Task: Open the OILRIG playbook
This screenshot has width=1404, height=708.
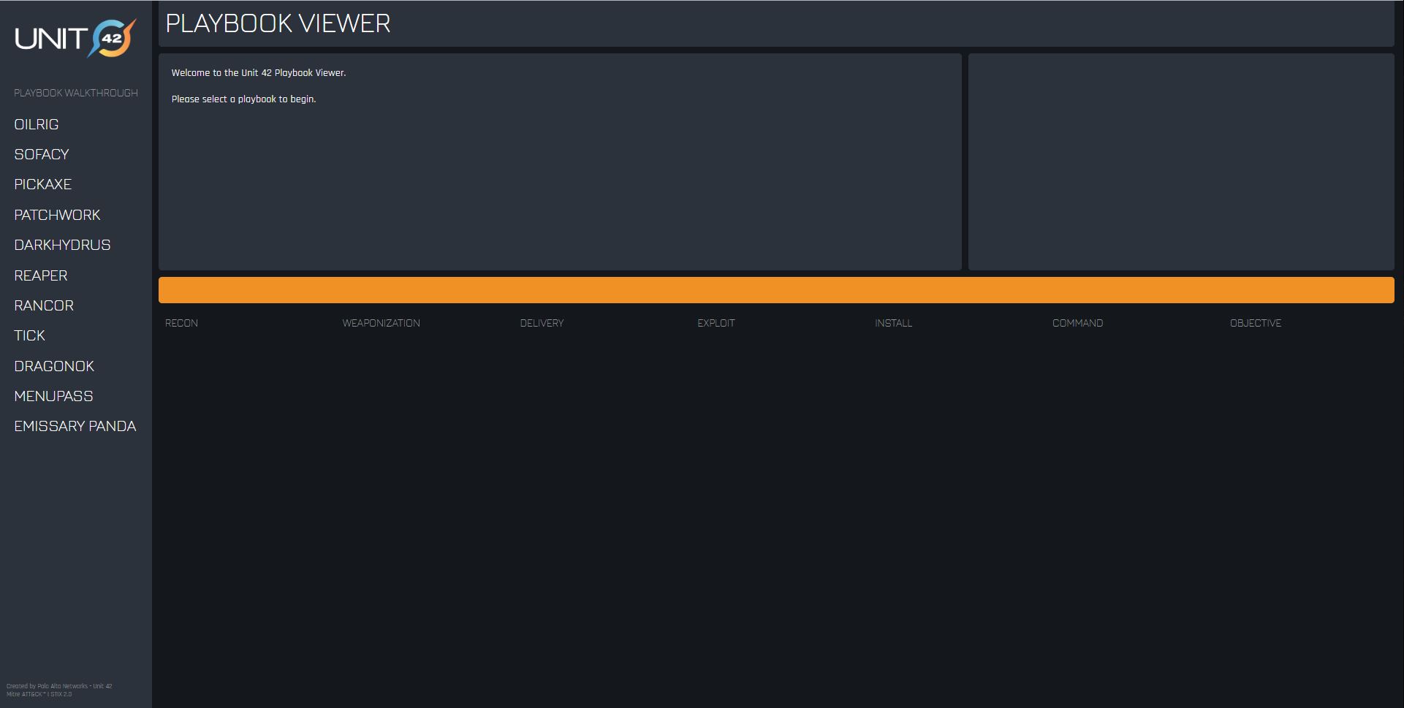Action: (x=37, y=124)
